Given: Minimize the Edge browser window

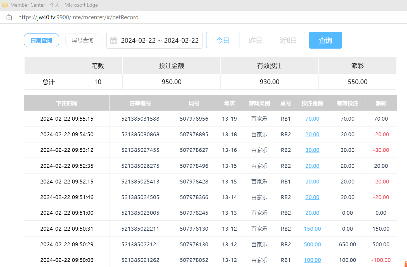Looking at the screenshot, I should click(x=380, y=5).
